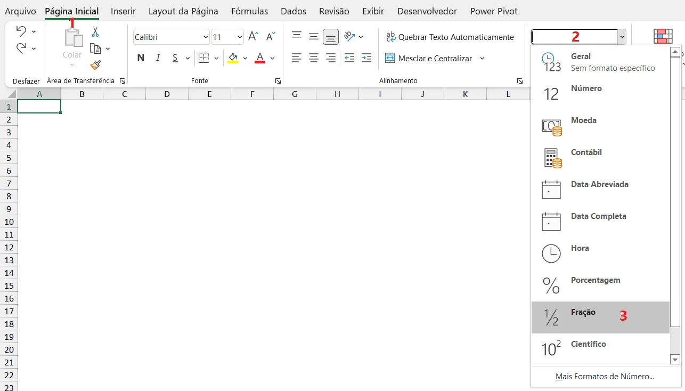Viewport: 685px width, 391px height.
Task: Open Mesclar e Centralizar dropdown arrow
Action: (482, 58)
